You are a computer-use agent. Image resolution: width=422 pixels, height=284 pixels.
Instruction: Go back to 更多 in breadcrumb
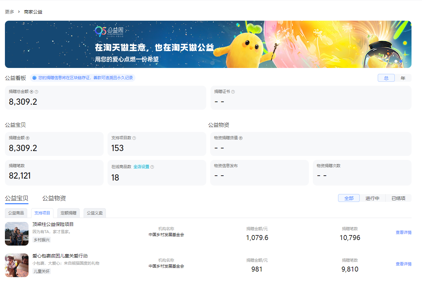pyautogui.click(x=10, y=12)
